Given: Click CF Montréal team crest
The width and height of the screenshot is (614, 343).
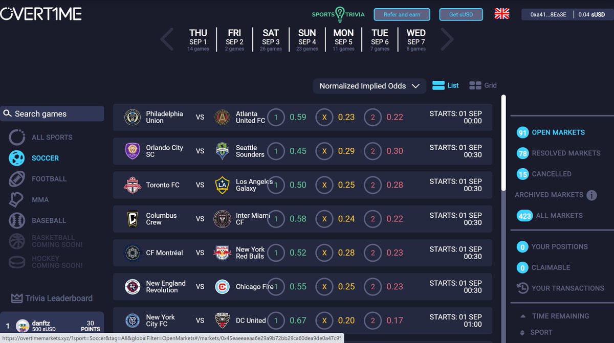Looking at the screenshot, I should 133,253.
